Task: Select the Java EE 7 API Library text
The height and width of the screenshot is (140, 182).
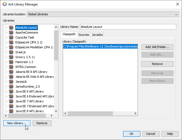Action: pos(30,101)
